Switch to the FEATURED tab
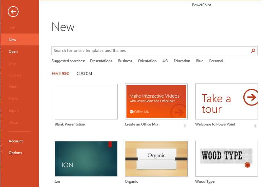This screenshot has width=262, height=187. (61, 74)
